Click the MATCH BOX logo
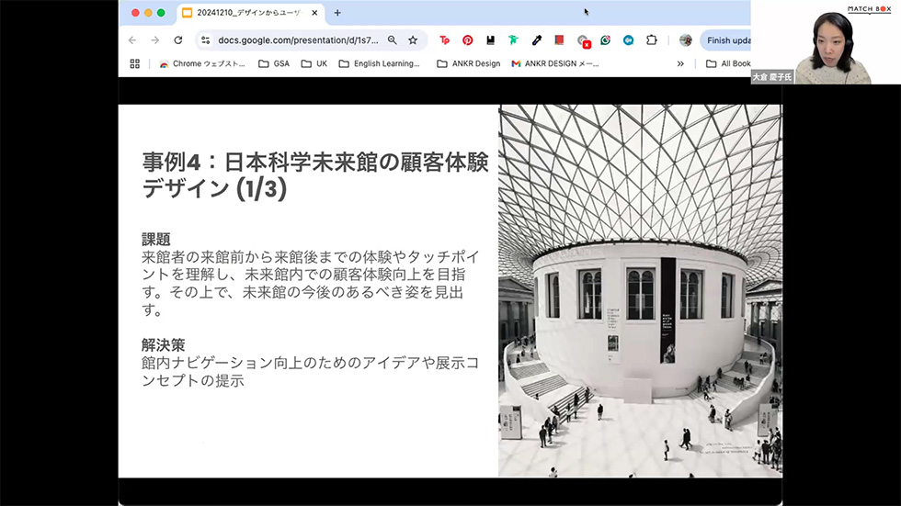Screen dimensions: 901x506 tap(869, 9)
